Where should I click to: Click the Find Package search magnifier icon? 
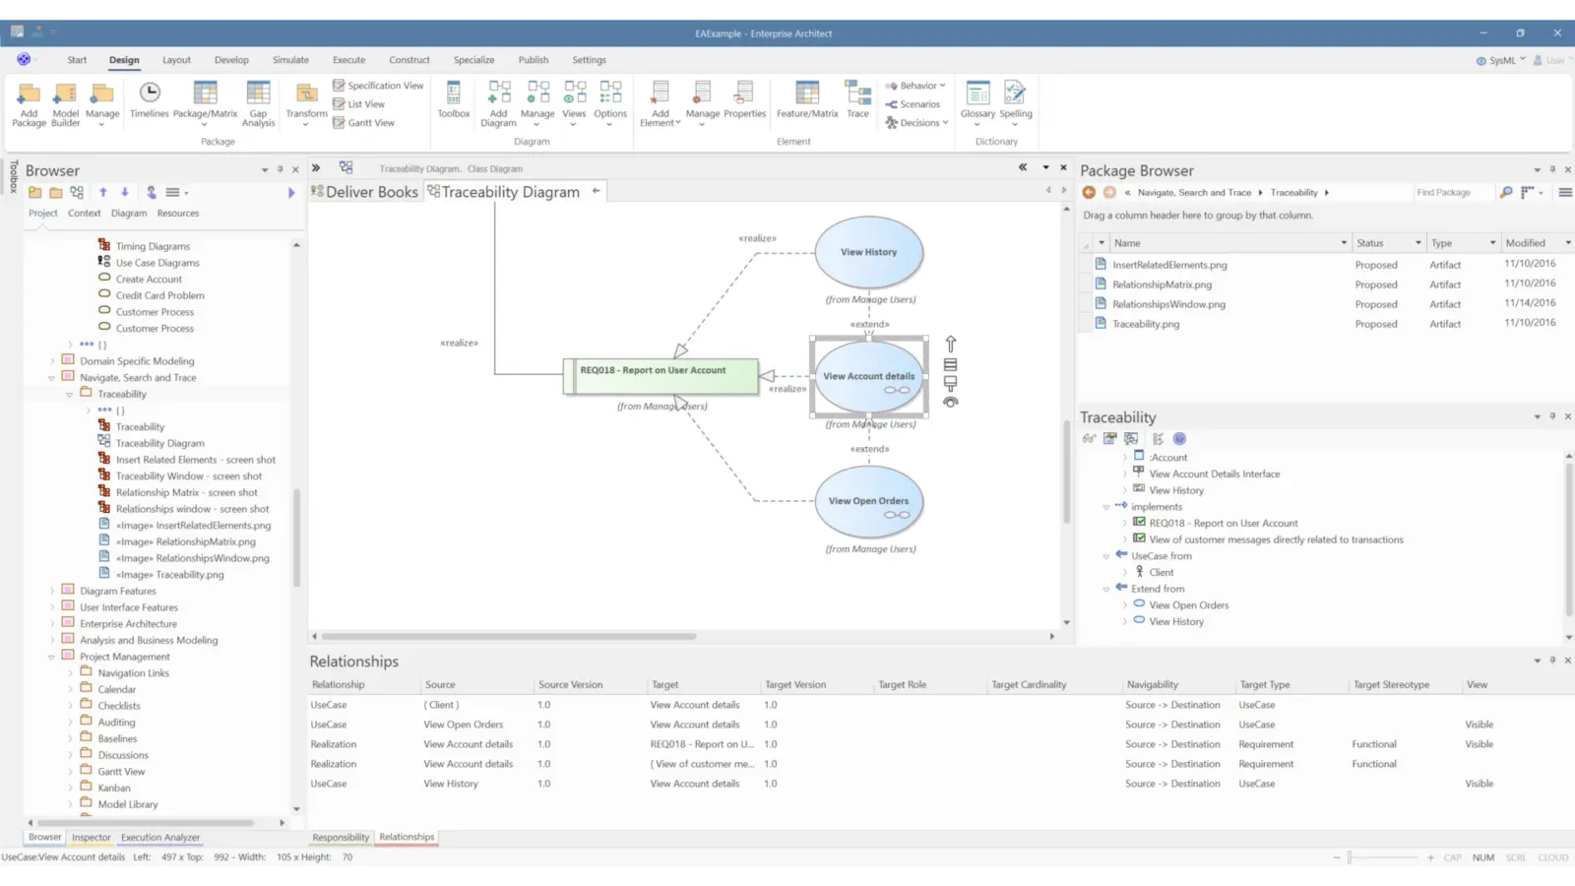point(1505,192)
